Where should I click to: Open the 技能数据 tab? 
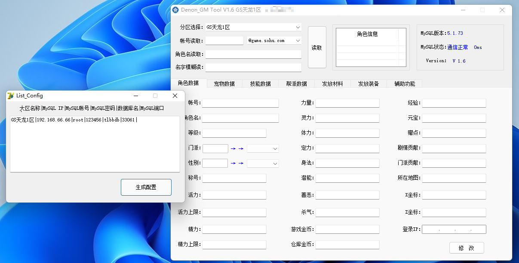(260, 84)
